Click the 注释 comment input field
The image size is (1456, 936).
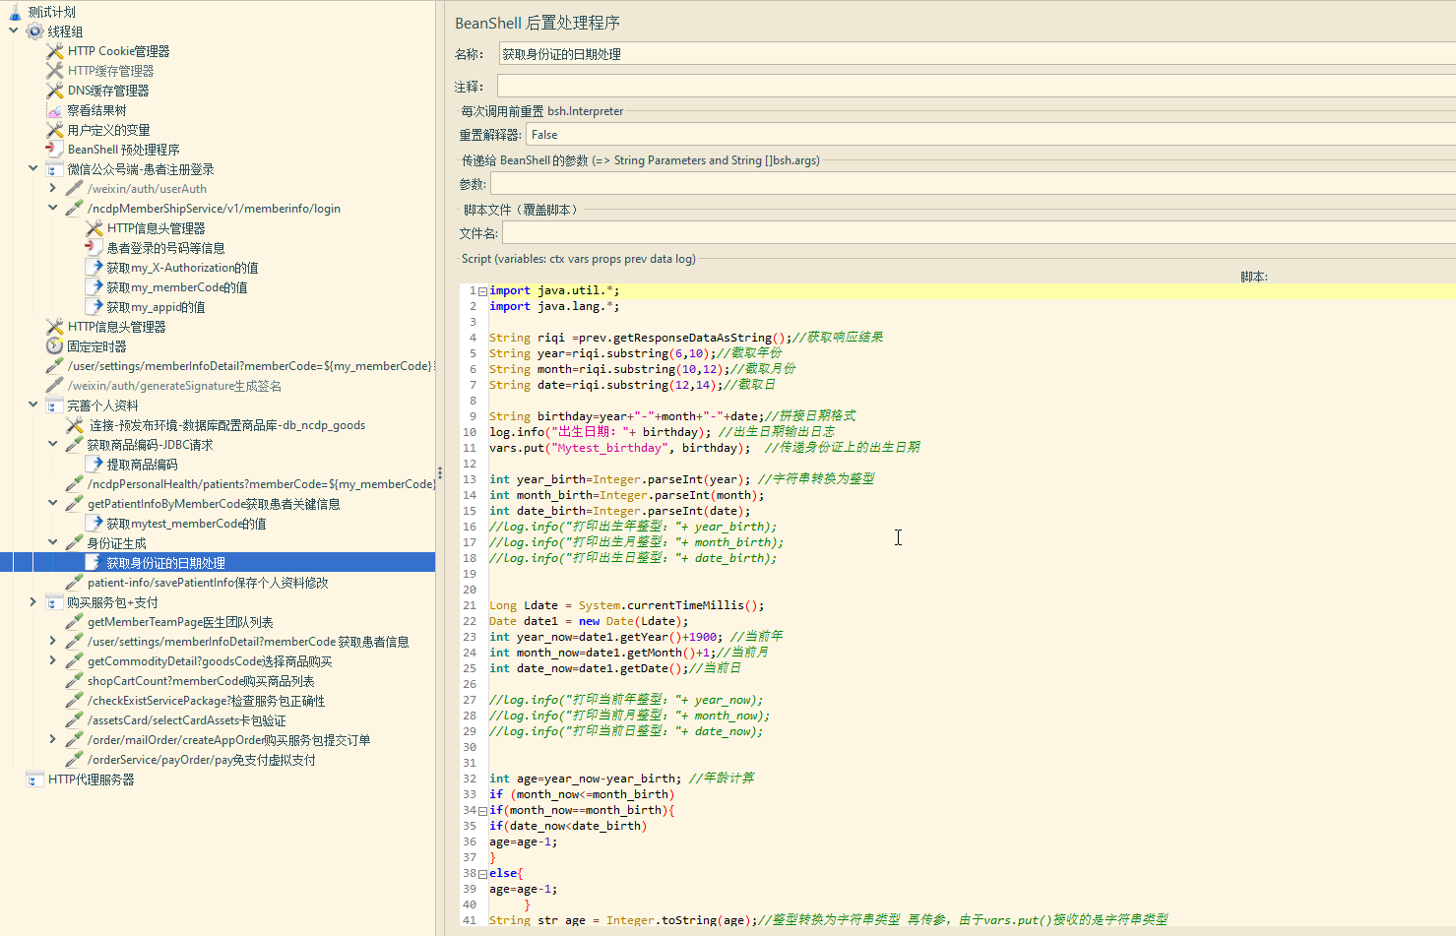pos(977,87)
